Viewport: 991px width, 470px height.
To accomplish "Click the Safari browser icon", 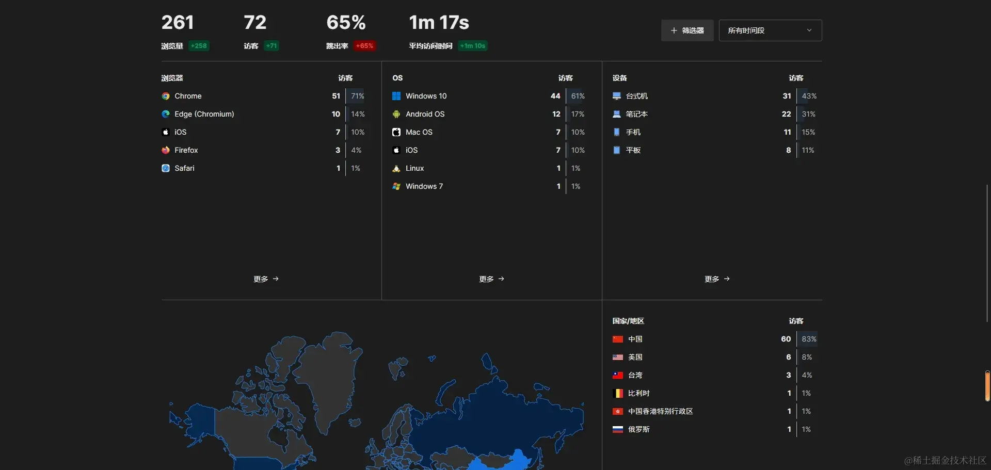I will (x=166, y=168).
